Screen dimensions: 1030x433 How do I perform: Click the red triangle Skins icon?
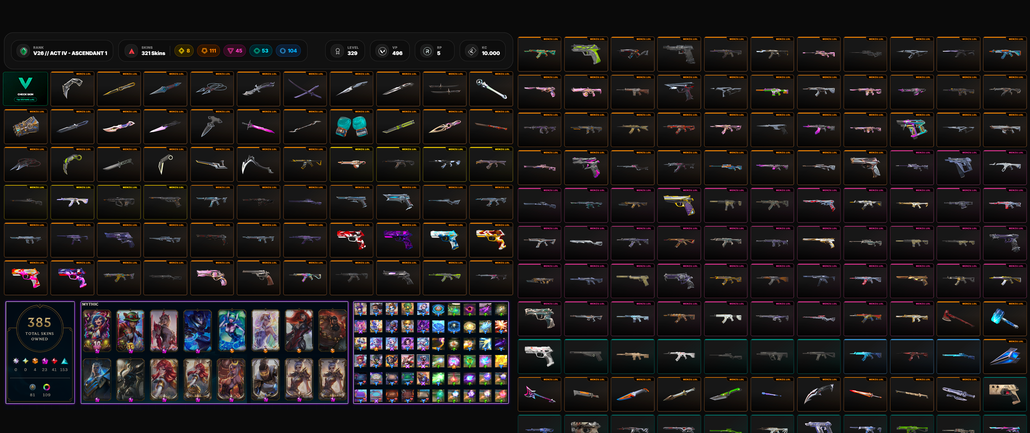pyautogui.click(x=132, y=51)
